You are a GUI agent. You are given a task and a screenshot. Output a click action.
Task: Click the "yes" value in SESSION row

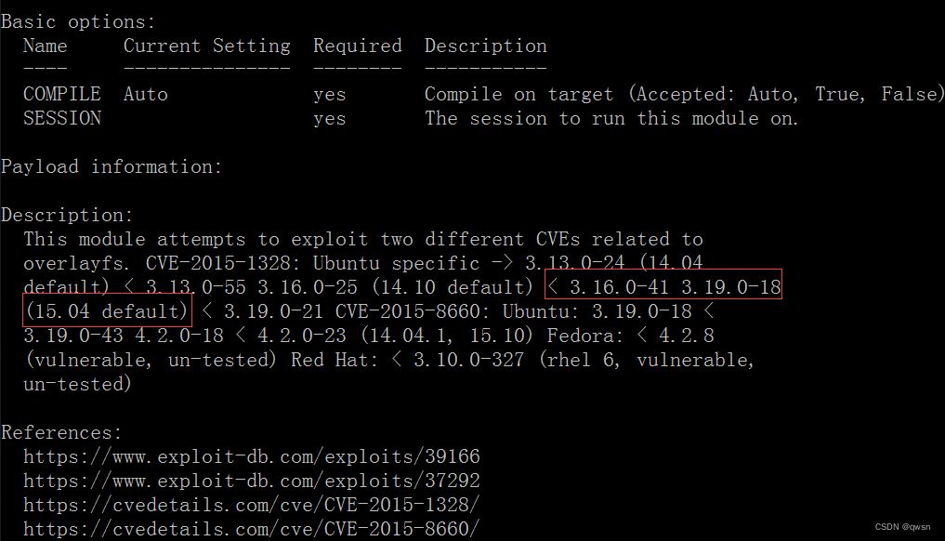[329, 118]
